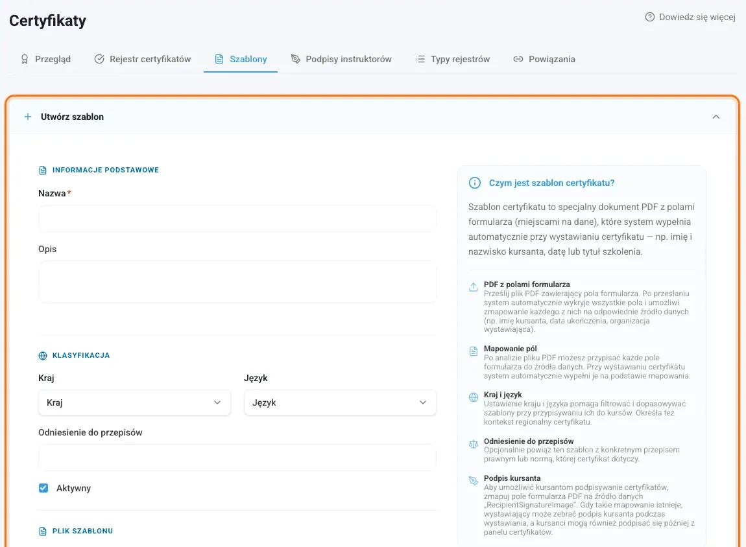The height and width of the screenshot is (547, 746).
Task: Click the plus icon next to Utwórz szablon
Action: click(x=28, y=117)
